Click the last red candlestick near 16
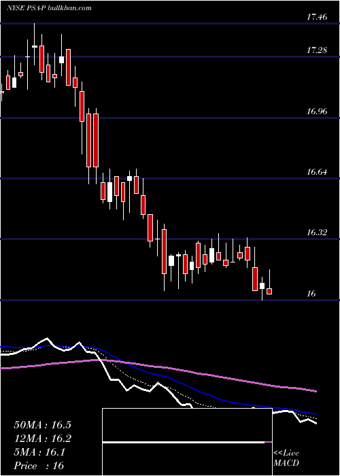The width and height of the screenshot is (340, 476). click(269, 292)
